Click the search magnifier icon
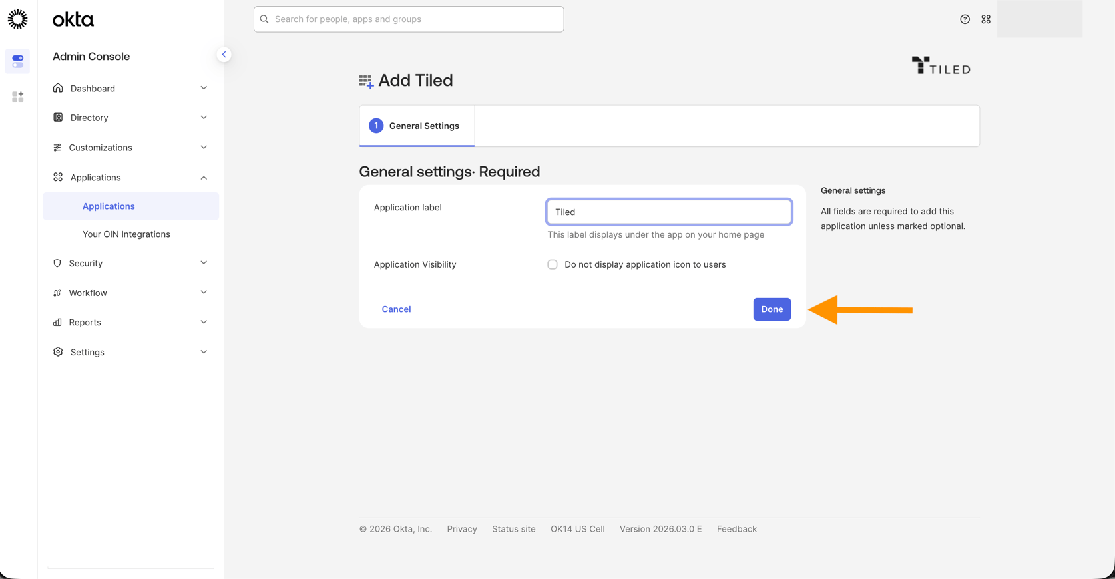1115x579 pixels. click(264, 19)
